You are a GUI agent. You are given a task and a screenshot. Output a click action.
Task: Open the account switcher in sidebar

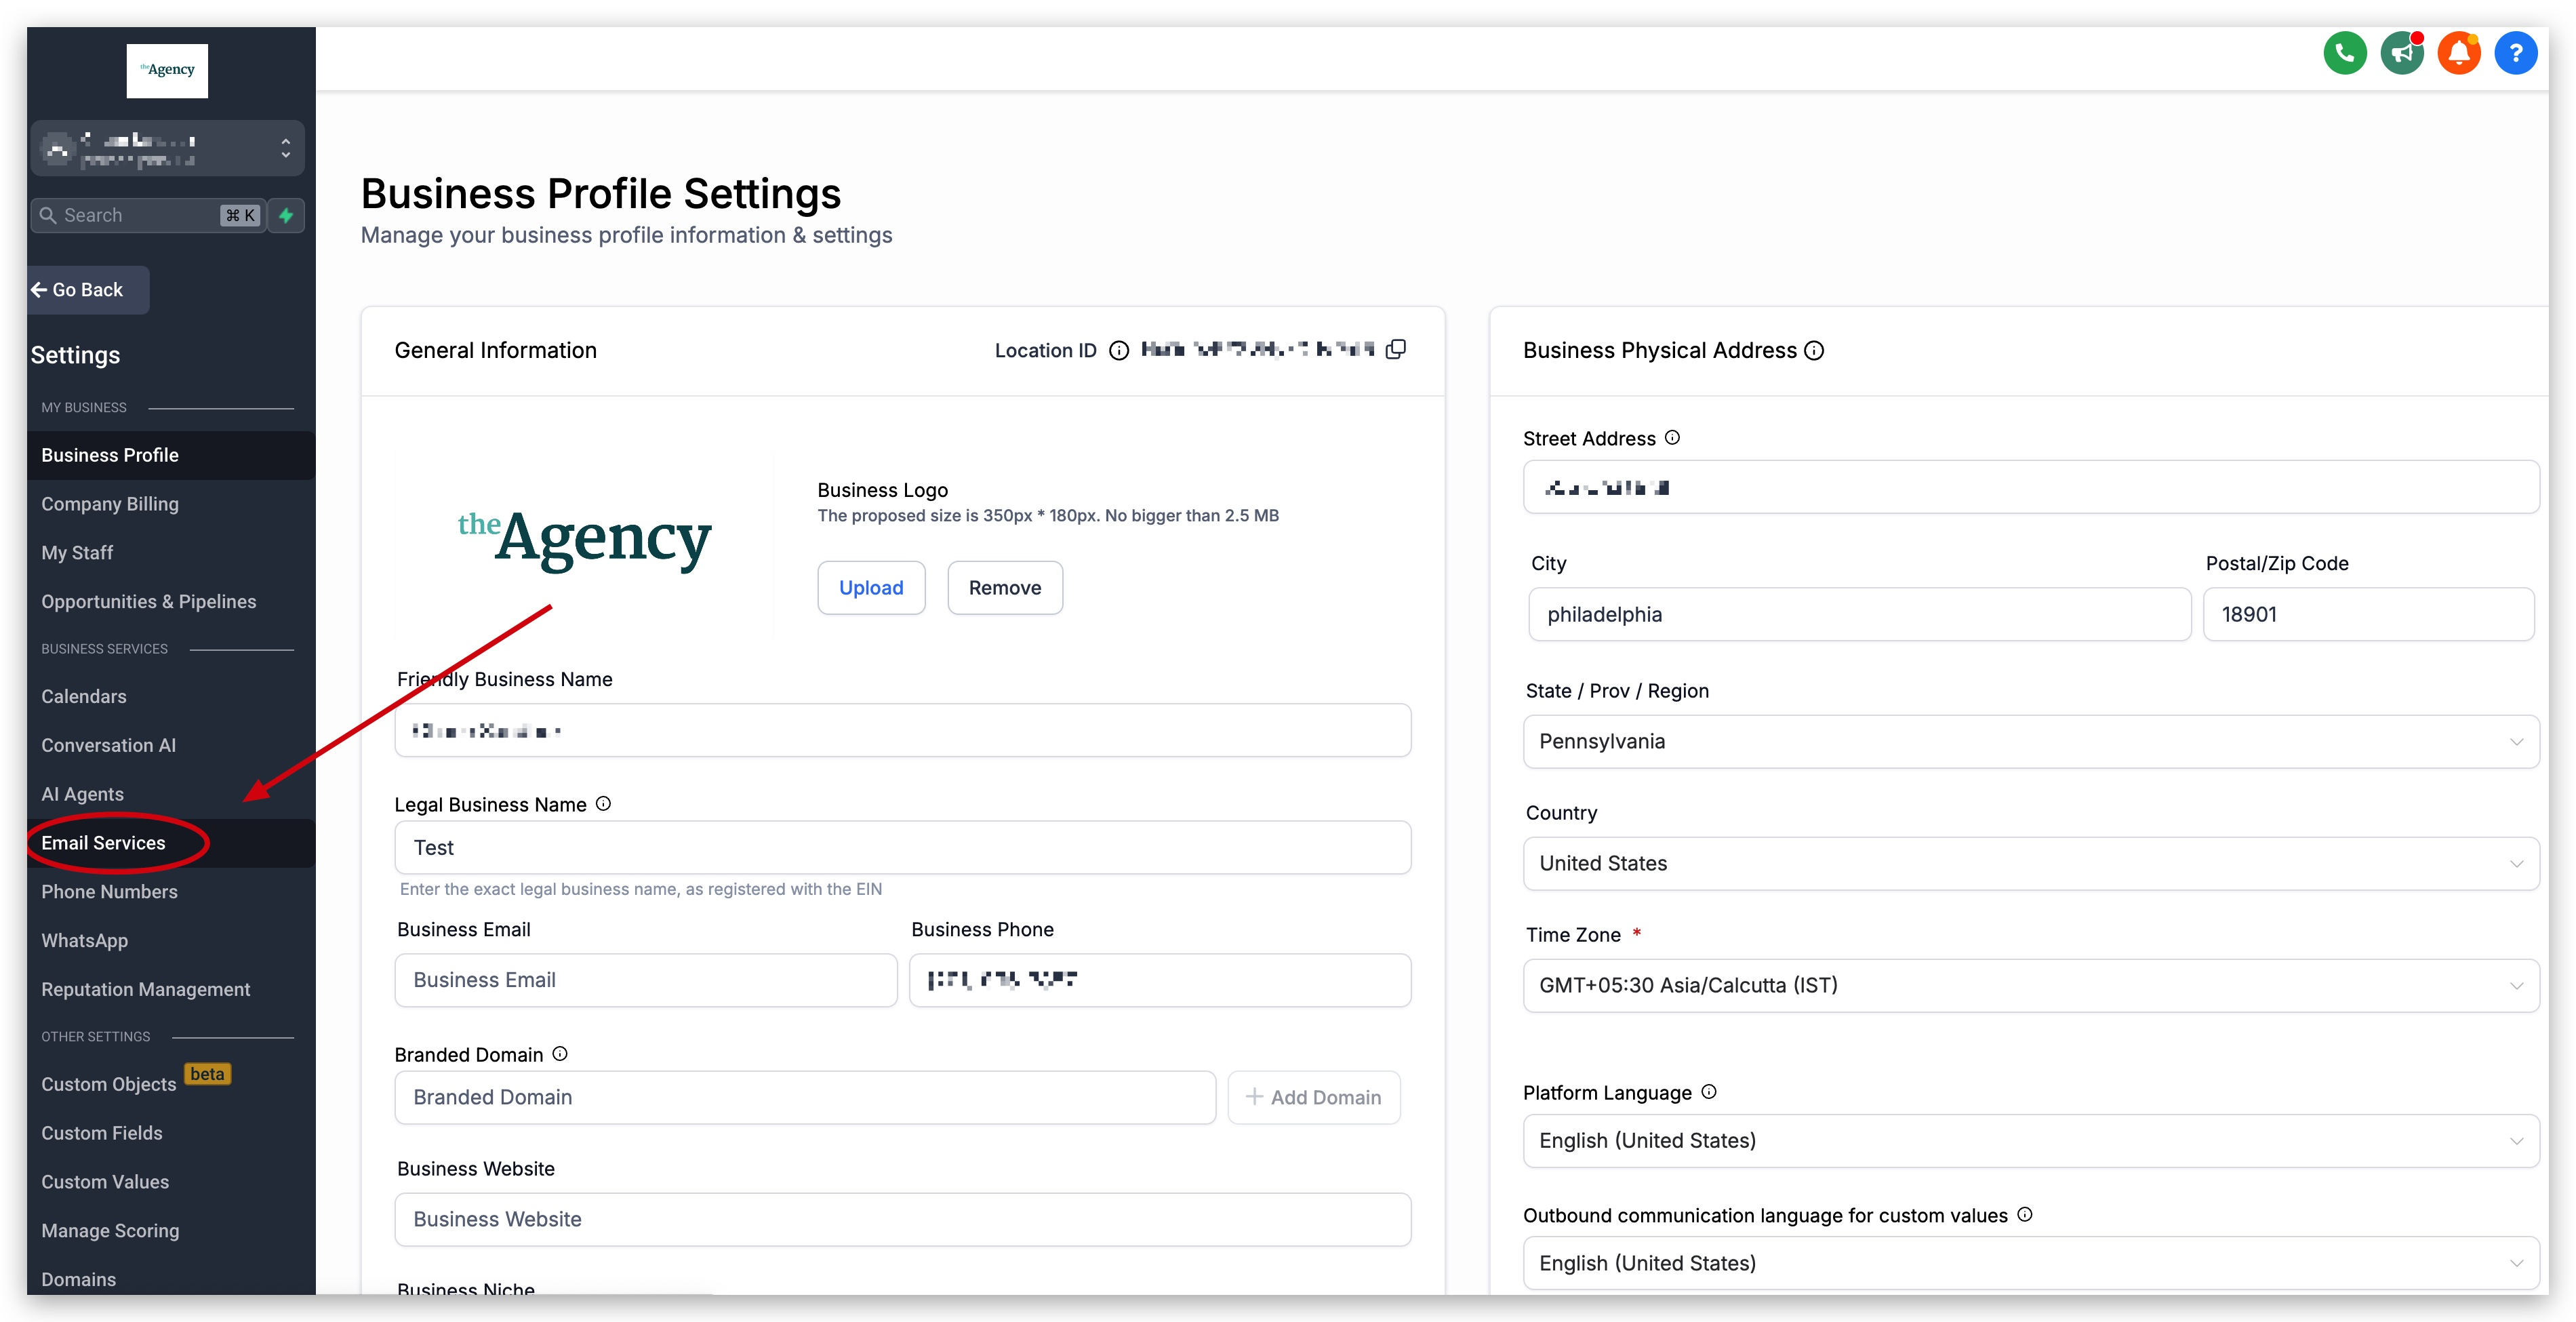tap(168, 148)
